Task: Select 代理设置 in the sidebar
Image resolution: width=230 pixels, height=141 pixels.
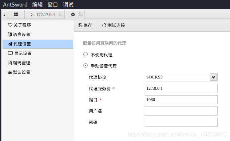Action: pyautogui.click(x=38, y=44)
